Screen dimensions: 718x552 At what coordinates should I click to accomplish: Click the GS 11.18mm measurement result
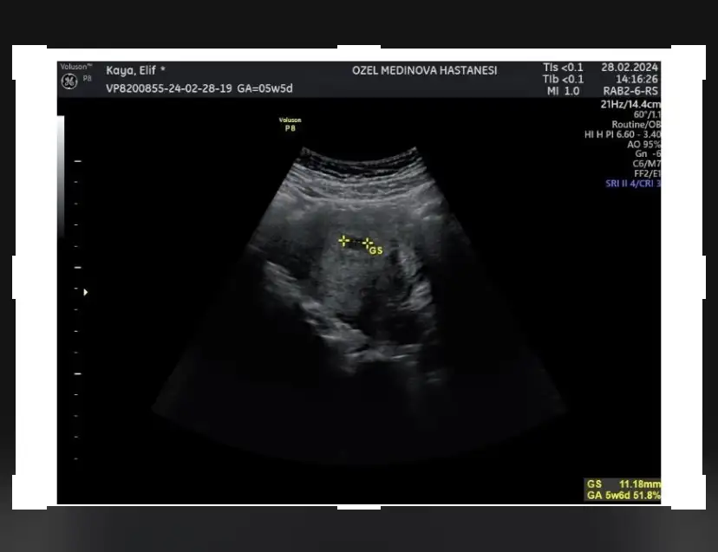623,484
